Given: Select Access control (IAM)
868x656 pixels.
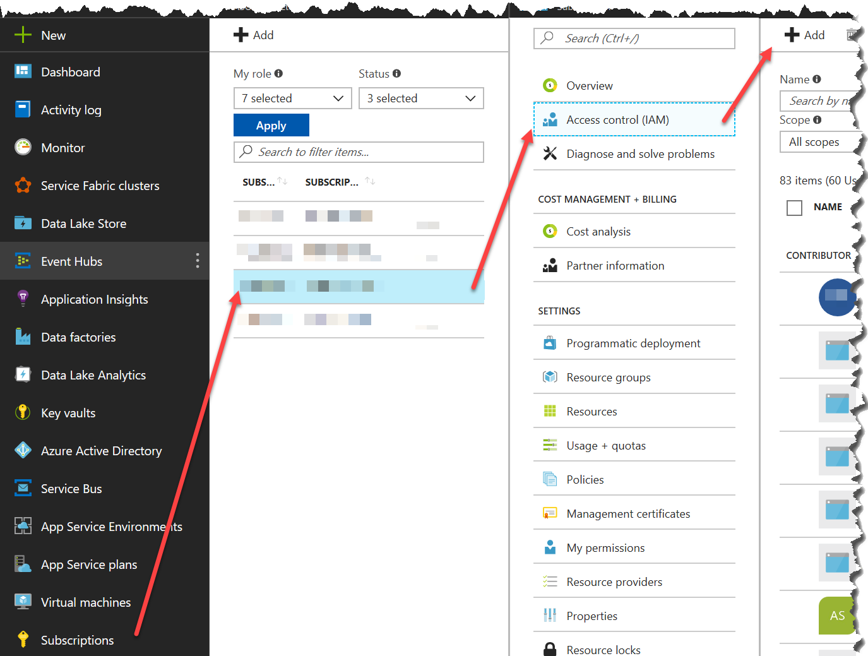Looking at the screenshot, I should (x=634, y=119).
